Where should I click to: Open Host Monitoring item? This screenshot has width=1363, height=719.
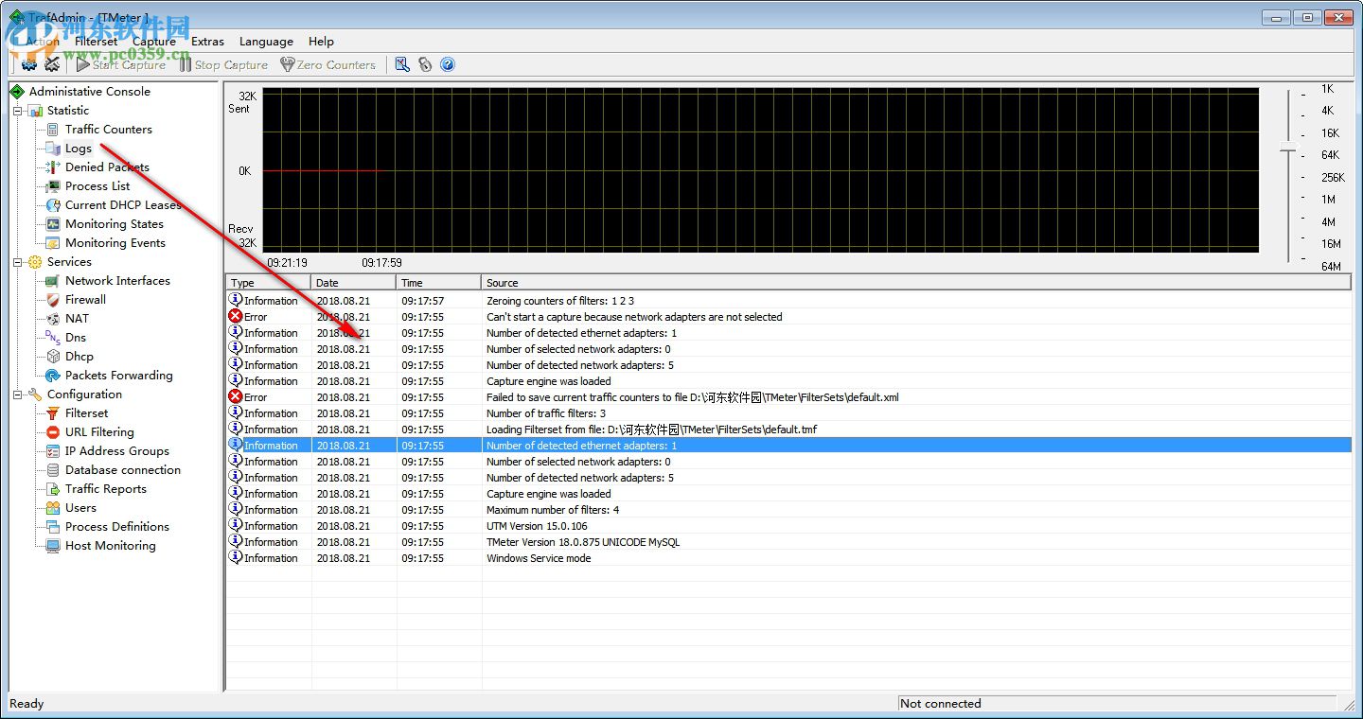tap(110, 546)
